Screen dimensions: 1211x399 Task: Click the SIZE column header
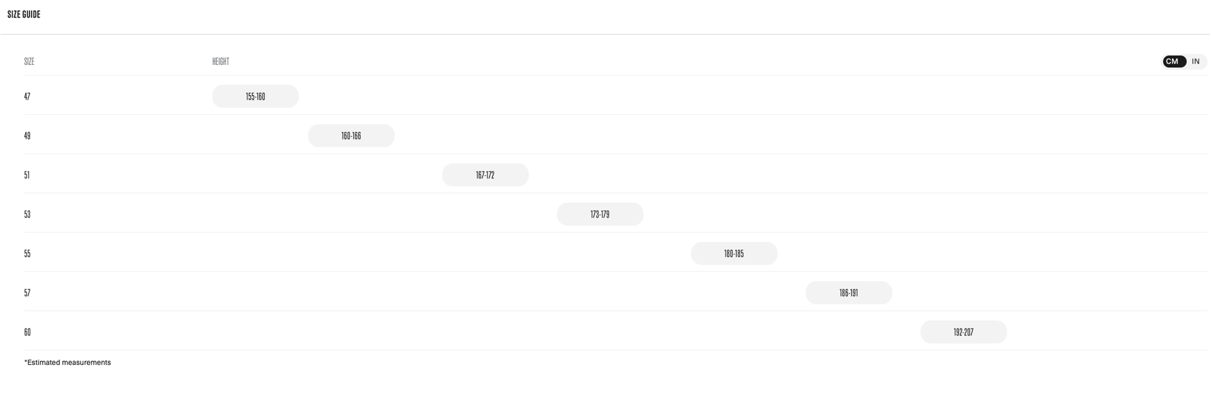point(29,62)
